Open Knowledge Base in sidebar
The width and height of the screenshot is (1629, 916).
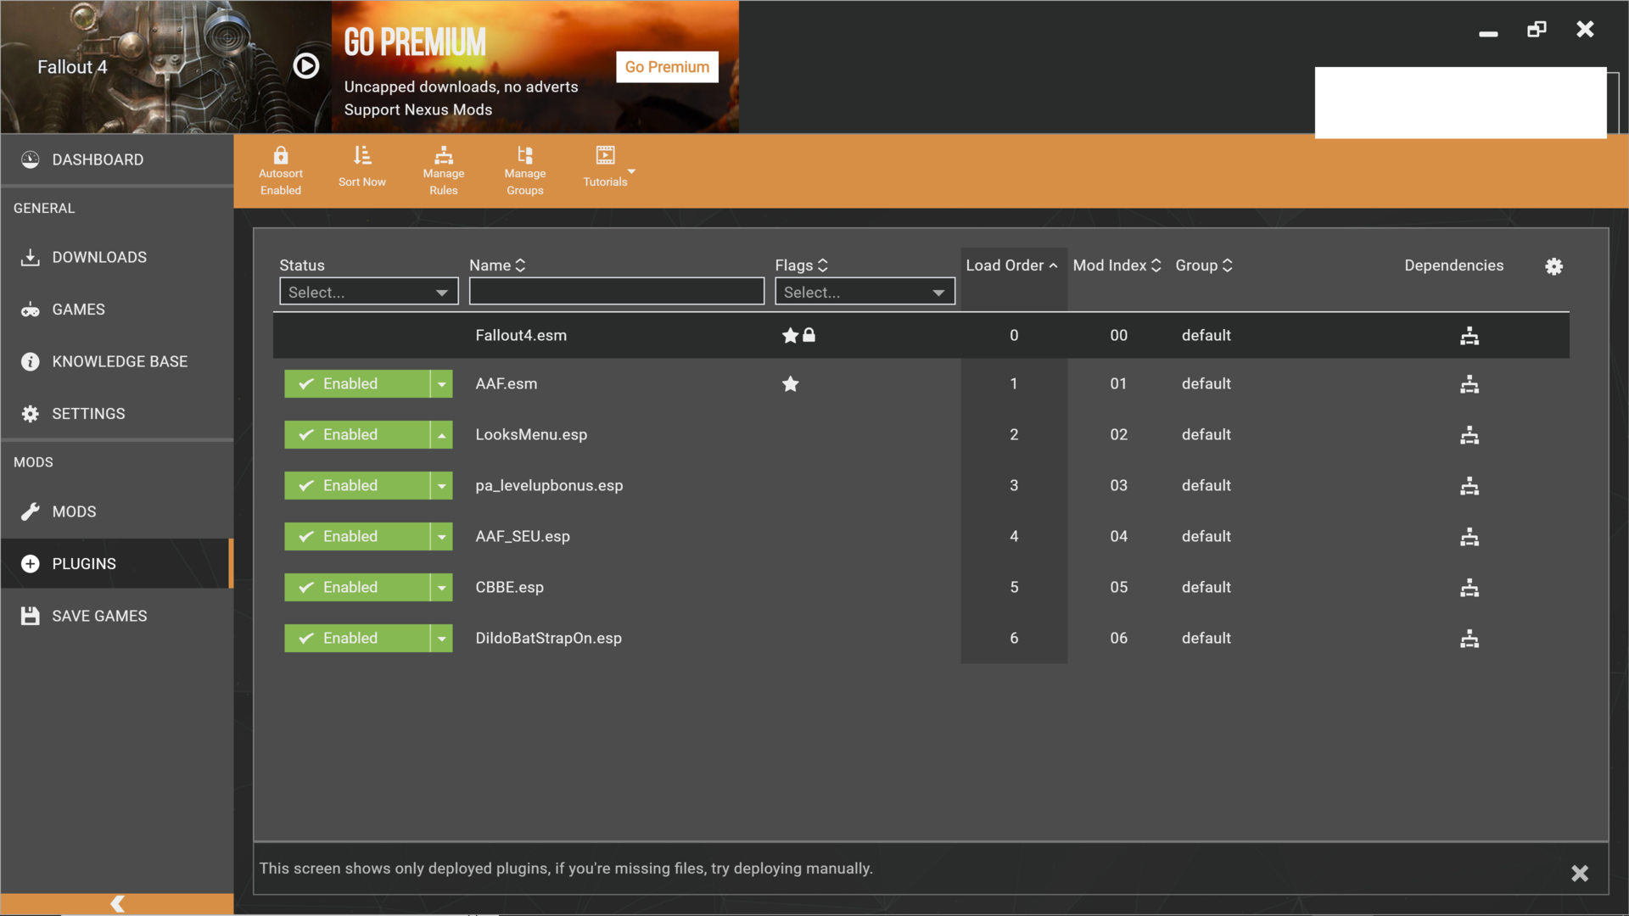click(x=117, y=361)
